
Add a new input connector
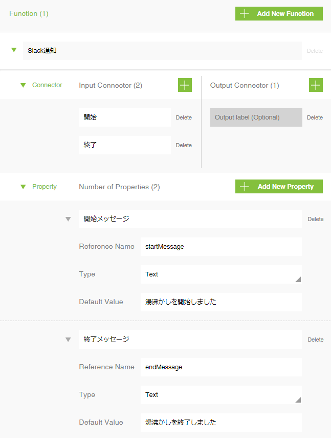185,85
